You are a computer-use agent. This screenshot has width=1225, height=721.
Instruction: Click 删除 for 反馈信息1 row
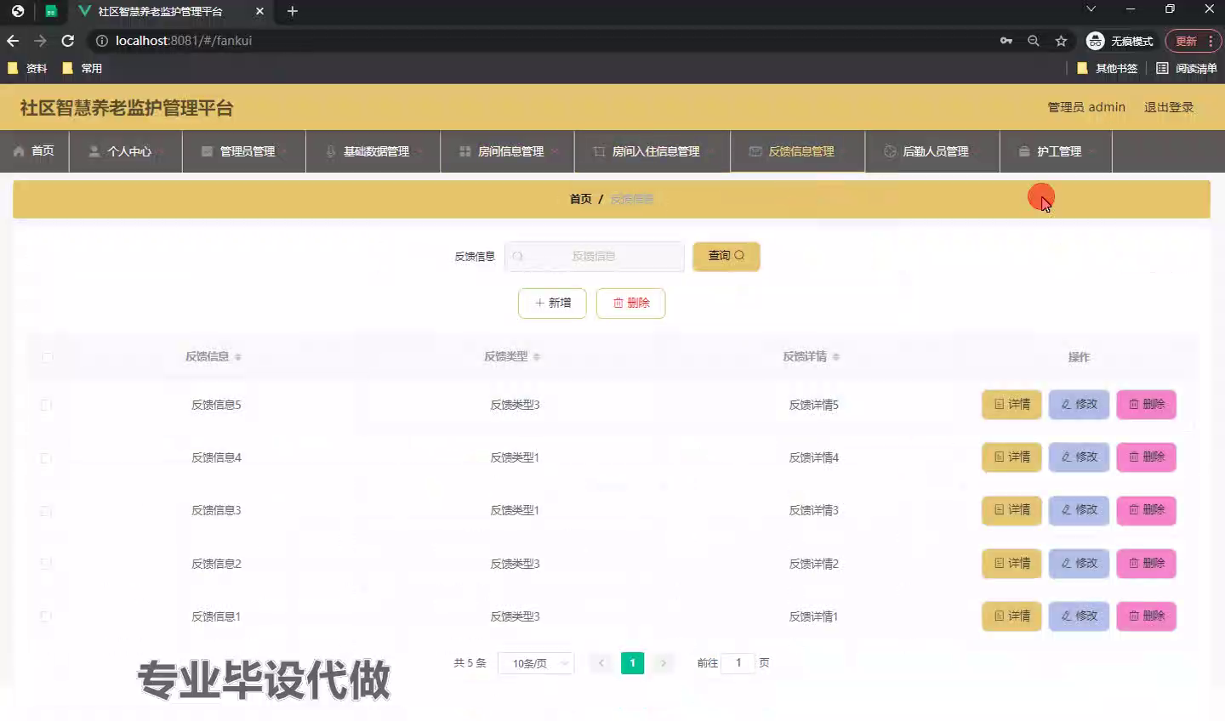coord(1146,616)
